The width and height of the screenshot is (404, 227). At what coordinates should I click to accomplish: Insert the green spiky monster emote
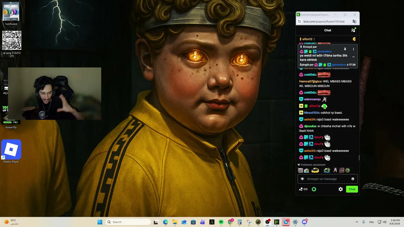(x=348, y=170)
